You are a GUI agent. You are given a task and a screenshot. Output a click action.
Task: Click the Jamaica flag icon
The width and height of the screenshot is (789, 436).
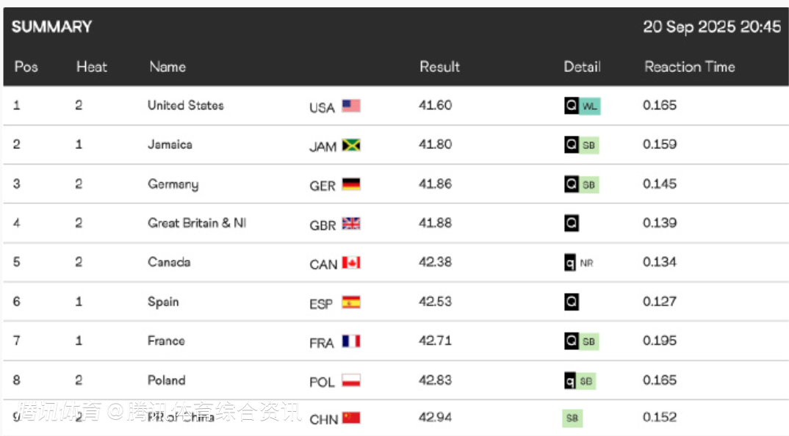pos(351,145)
